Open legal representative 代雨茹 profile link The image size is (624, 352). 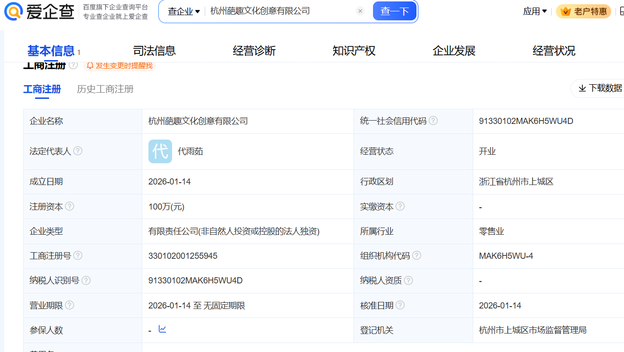click(x=191, y=151)
